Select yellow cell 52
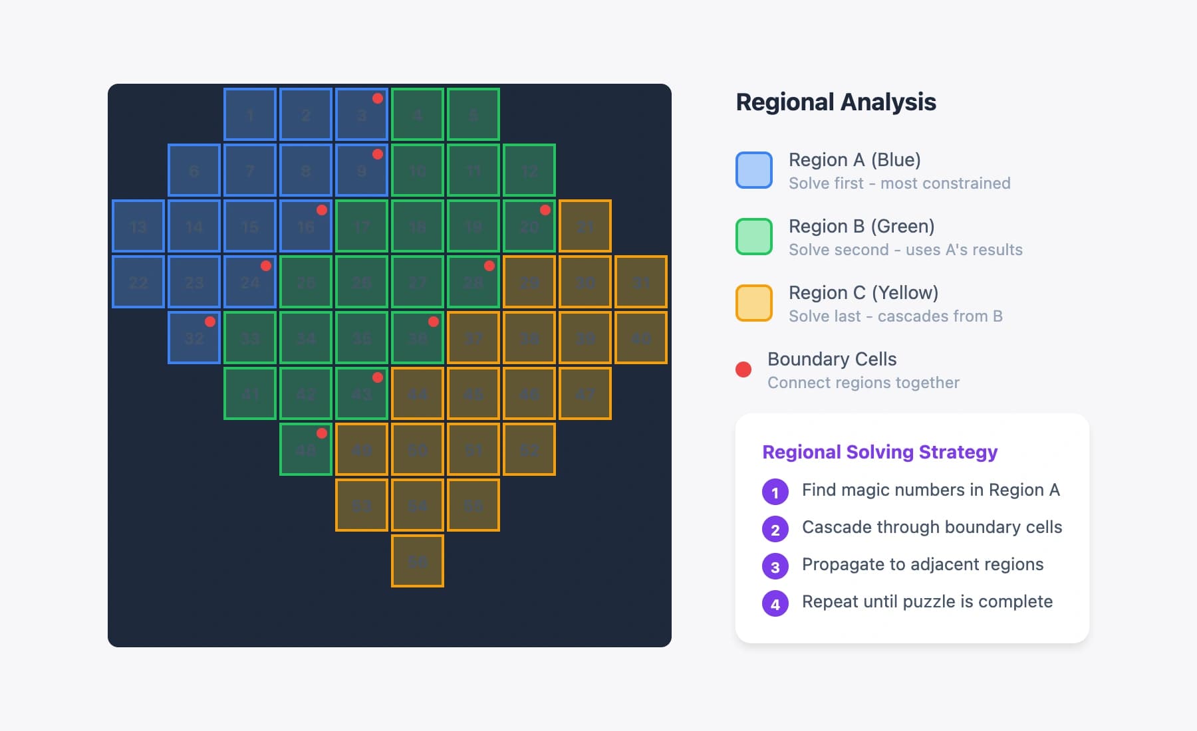This screenshot has width=1197, height=731. tap(529, 449)
